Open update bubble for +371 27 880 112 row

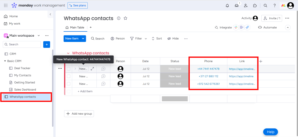[103, 76]
